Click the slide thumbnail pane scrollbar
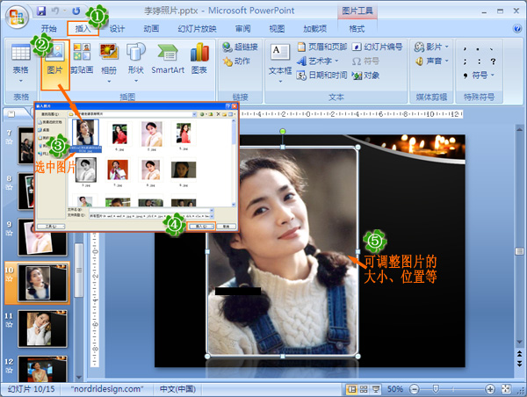 pyautogui.click(x=78, y=271)
